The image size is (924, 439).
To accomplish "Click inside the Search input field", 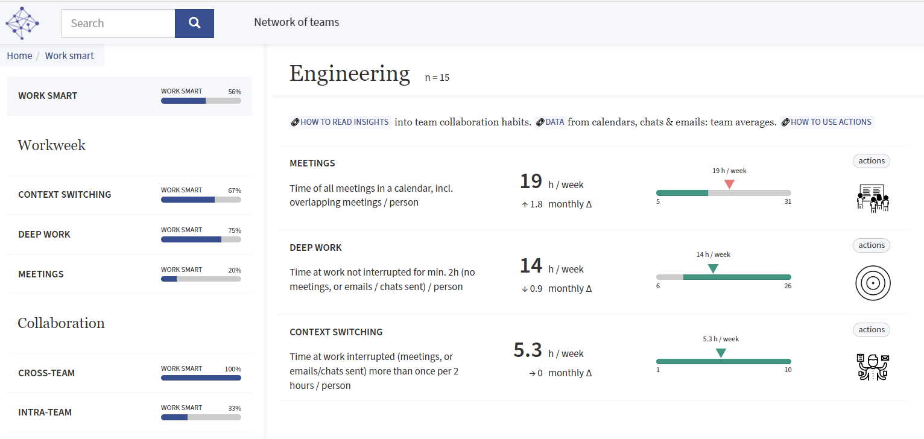I will [x=118, y=23].
